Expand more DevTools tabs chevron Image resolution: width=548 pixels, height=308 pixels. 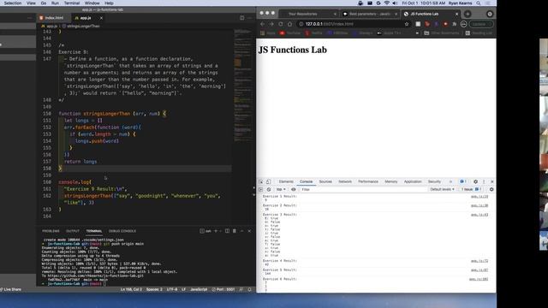pyautogui.click(x=450, y=181)
